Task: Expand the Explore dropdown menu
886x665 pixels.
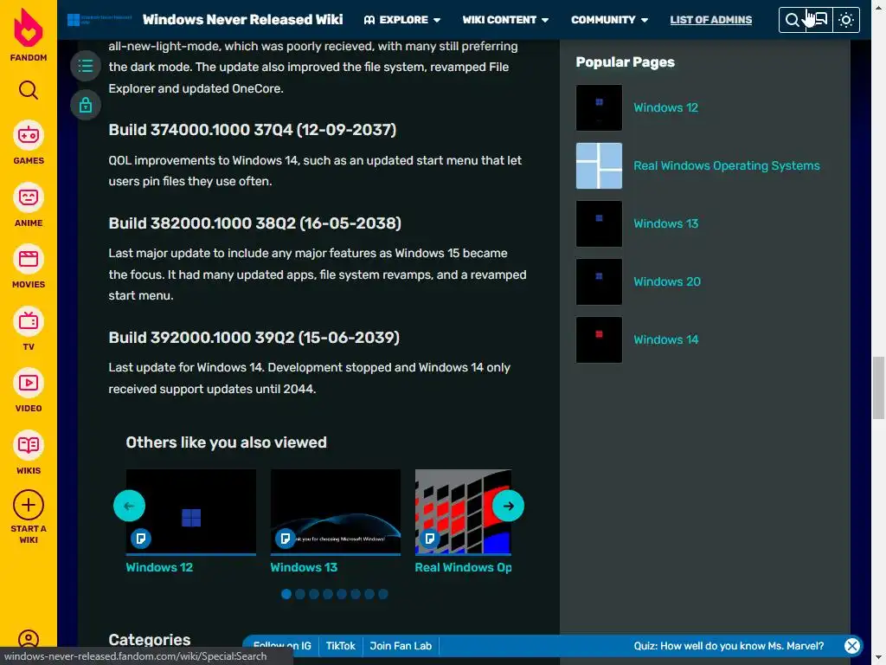Action: [x=401, y=20]
